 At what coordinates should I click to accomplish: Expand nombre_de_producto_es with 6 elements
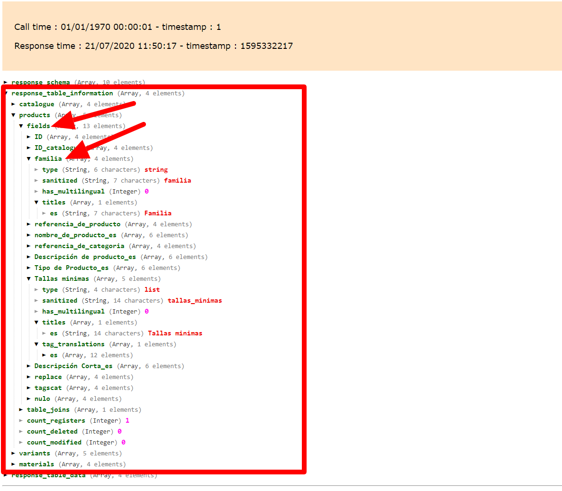coord(75,235)
